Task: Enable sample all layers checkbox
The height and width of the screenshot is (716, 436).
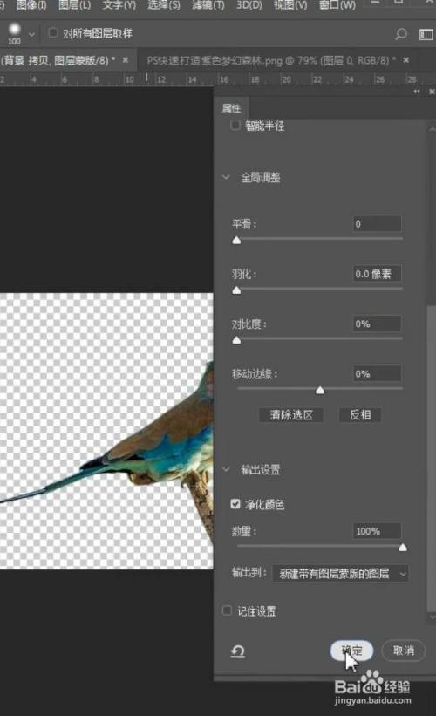Action: coord(53,33)
